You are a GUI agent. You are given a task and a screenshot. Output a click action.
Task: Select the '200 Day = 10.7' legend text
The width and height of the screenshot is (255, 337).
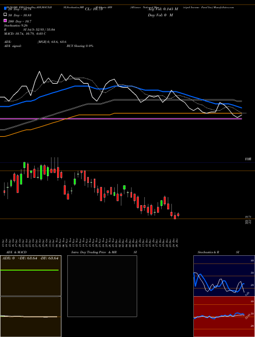[19, 21]
